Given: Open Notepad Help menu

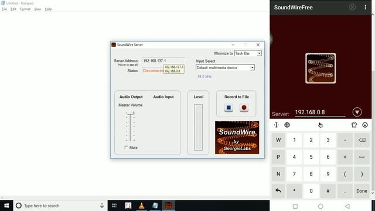Looking at the screenshot, I should [48, 9].
